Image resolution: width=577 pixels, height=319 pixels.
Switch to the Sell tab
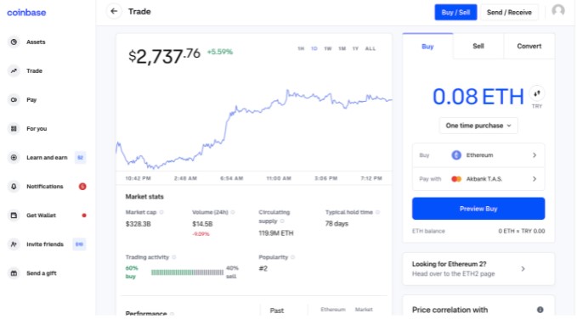[478, 47]
